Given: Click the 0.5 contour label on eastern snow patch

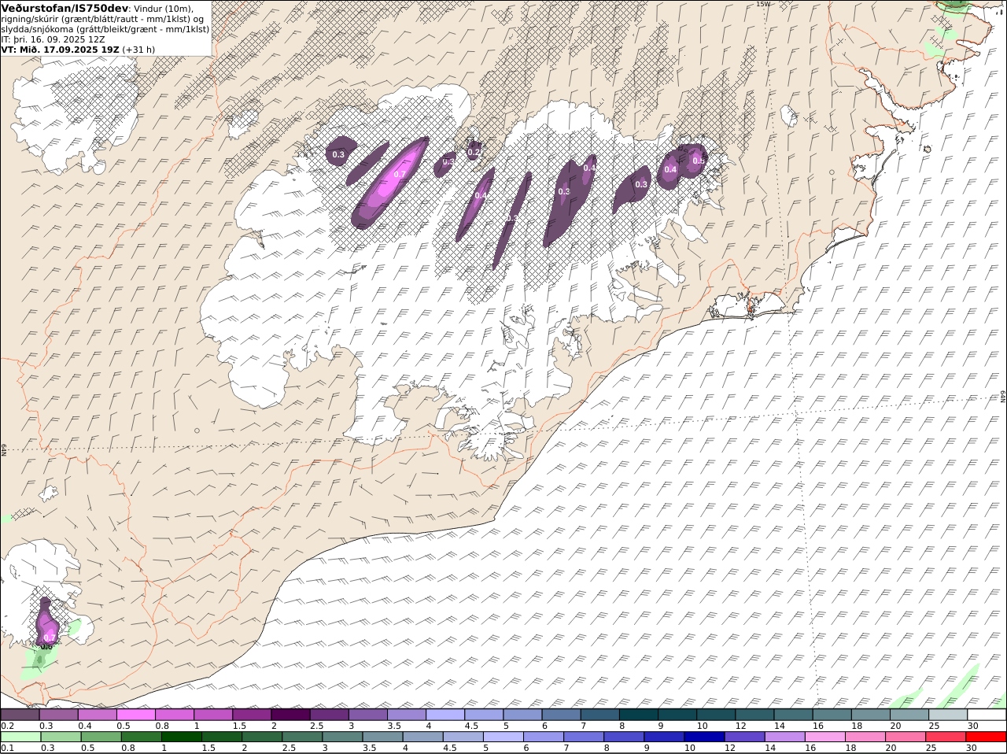Looking at the screenshot, I should pos(698,161).
